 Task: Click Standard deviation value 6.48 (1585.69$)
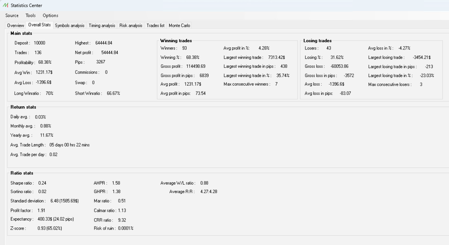64,201
